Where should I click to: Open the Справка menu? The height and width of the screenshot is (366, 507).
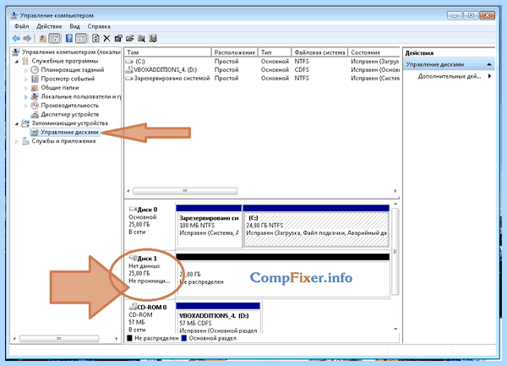click(x=99, y=26)
